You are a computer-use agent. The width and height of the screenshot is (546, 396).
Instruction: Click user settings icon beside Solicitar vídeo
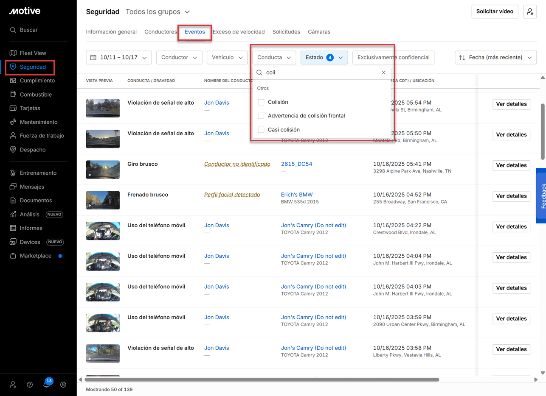click(530, 12)
